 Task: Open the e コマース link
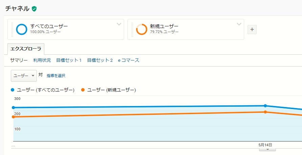pos(129,60)
